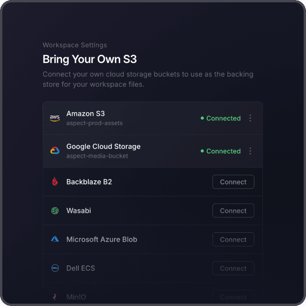Select the aspect-prod-assets bucket name
The image size is (306, 306).
95,123
